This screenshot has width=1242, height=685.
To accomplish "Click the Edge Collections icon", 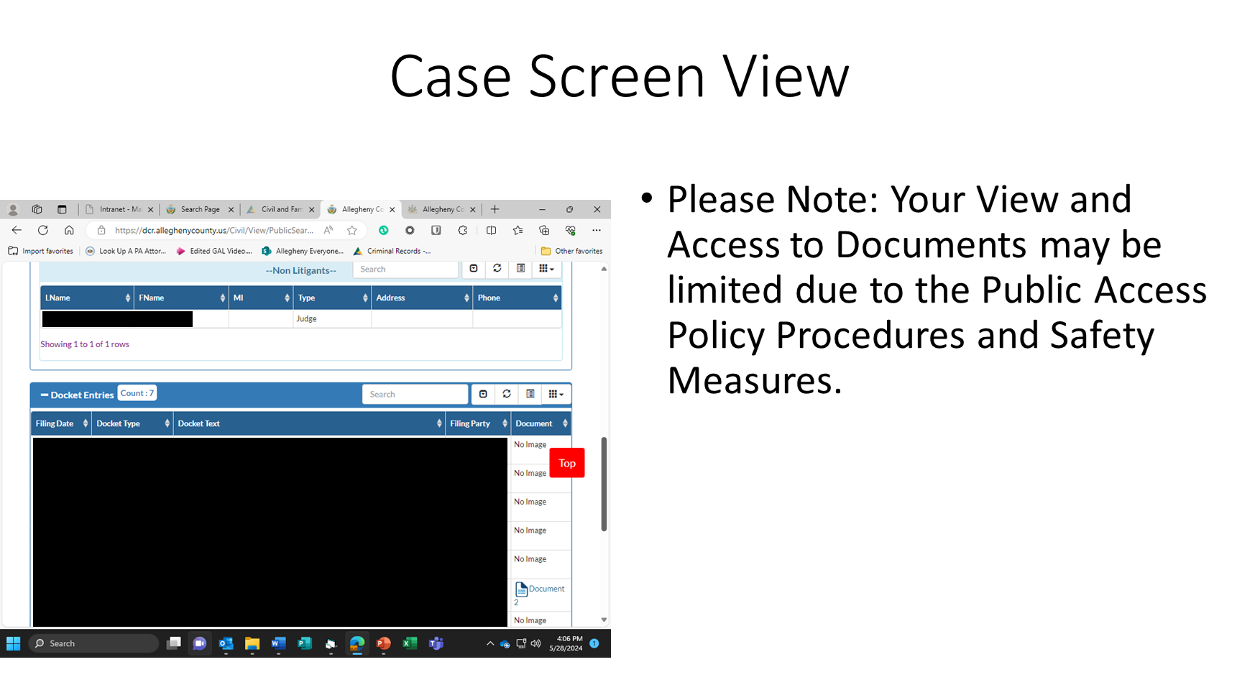I will [544, 230].
